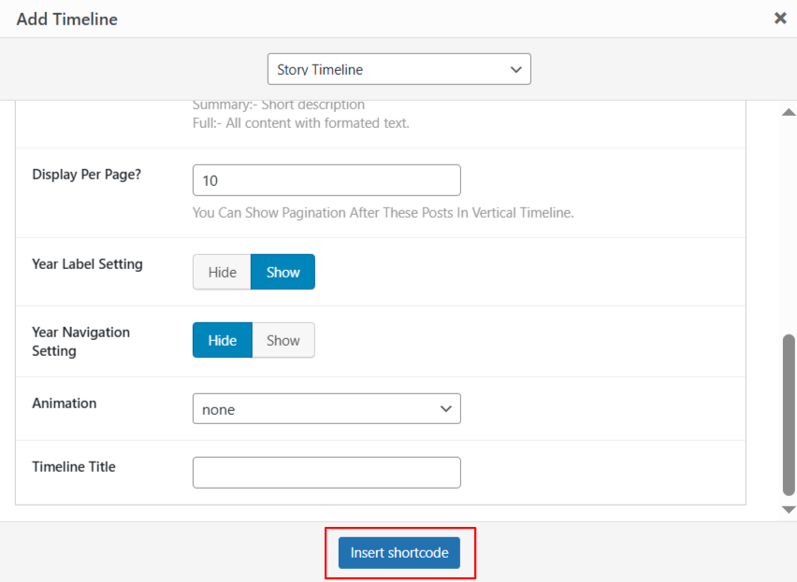Click the scrollbar down arrow
The width and height of the screenshot is (797, 582).
[788, 509]
